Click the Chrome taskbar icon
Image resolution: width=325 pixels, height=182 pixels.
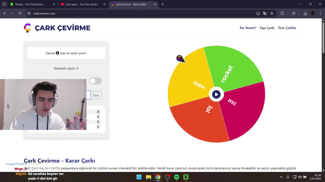point(158,177)
